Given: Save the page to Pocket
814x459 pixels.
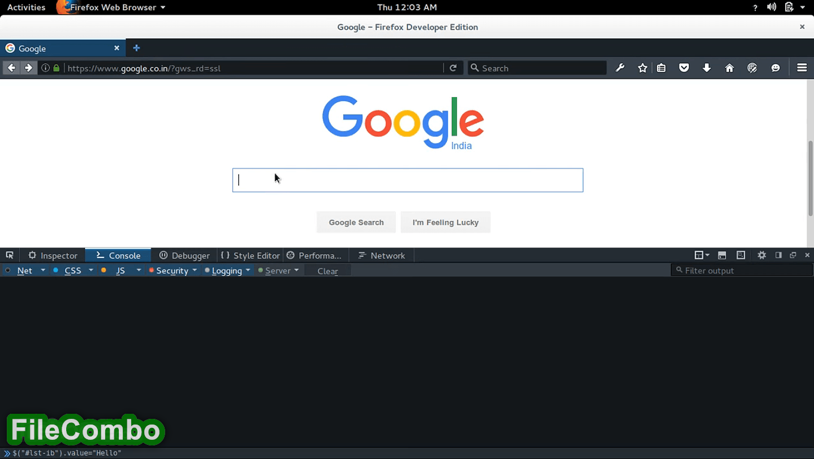Looking at the screenshot, I should [684, 68].
